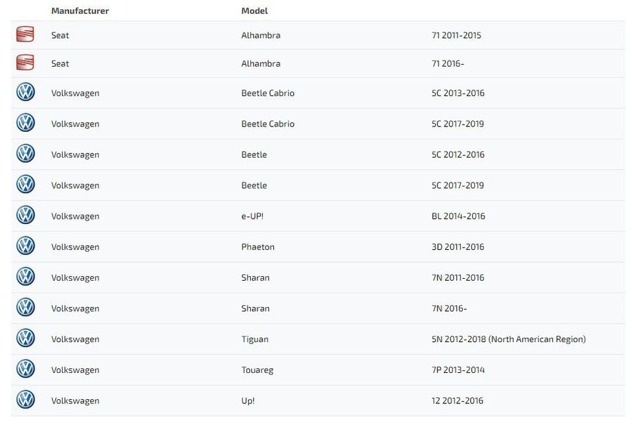Select the BL 2014-2016 year range

458,216
